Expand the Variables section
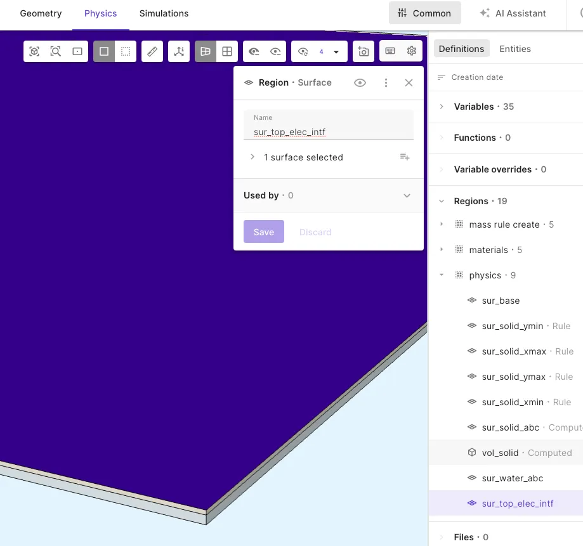Screen dimensions: 583x546 [x=442, y=107]
